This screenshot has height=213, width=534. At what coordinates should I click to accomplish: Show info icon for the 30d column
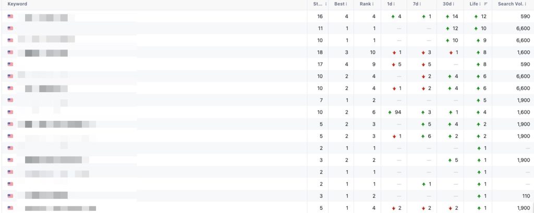[455, 4]
